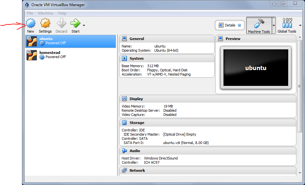This screenshot has height=185, width=305.
Task: Select the homestead virtual machine entry
Action: coord(71,55)
